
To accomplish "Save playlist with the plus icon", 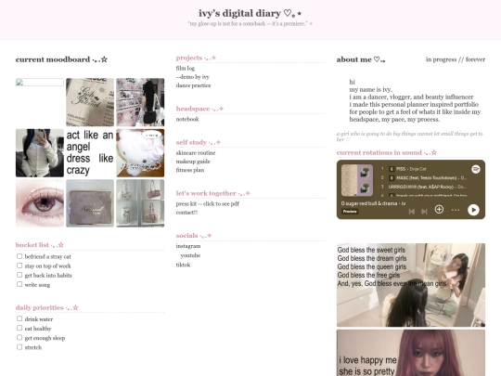I will (439, 210).
